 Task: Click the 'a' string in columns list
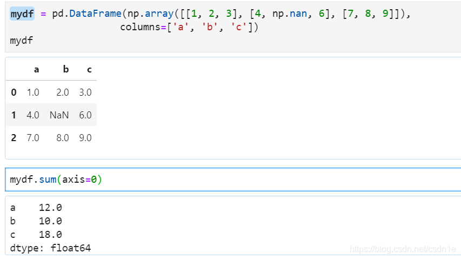pyautogui.click(x=181, y=27)
